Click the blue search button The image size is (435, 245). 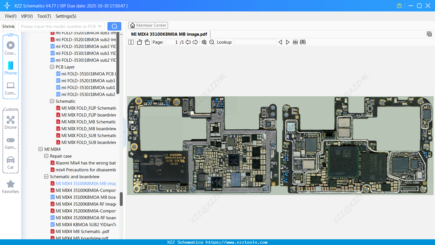coord(114,26)
